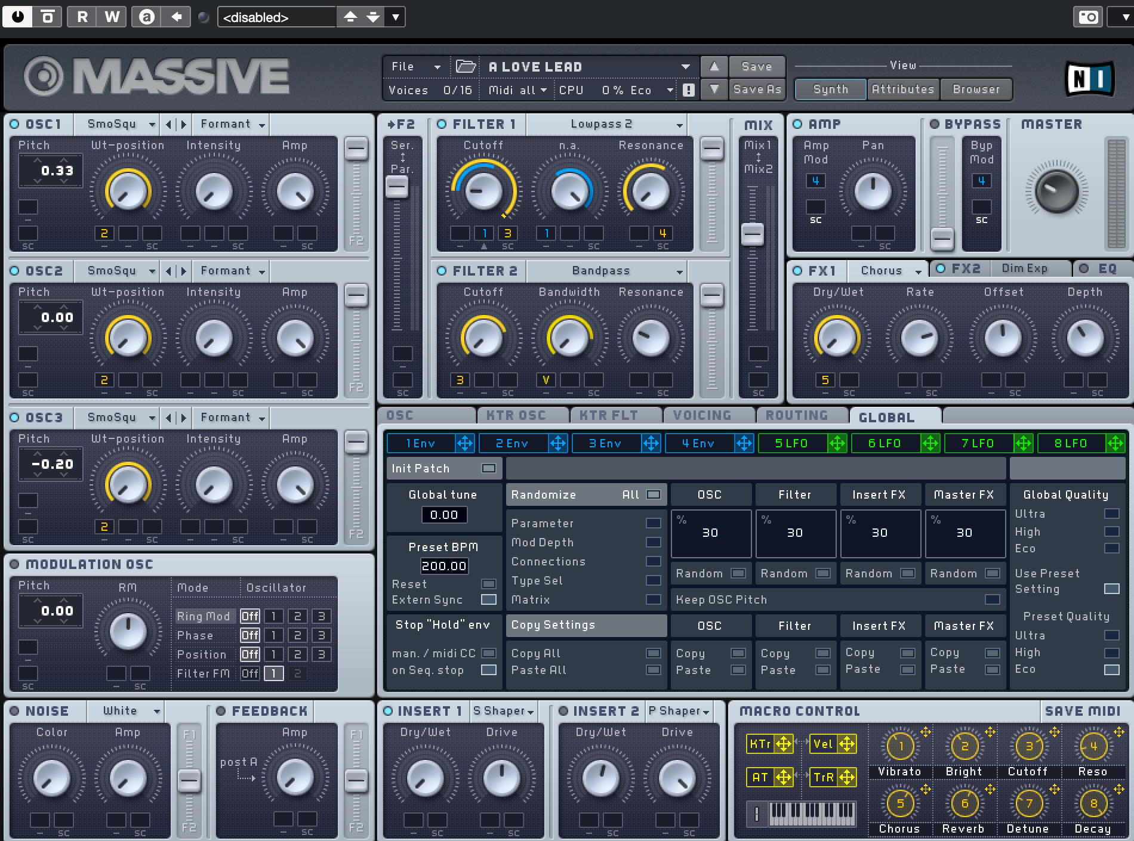Load next preset with down arrow
The width and height of the screenshot is (1134, 841).
(x=714, y=89)
